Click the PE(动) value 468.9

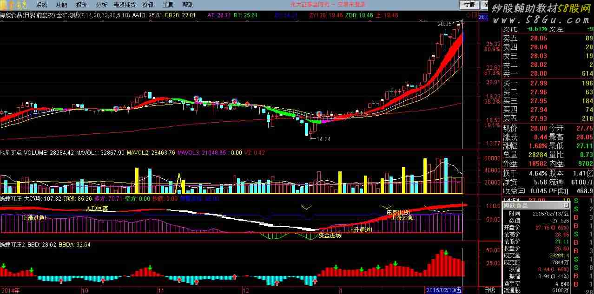coord(584,191)
